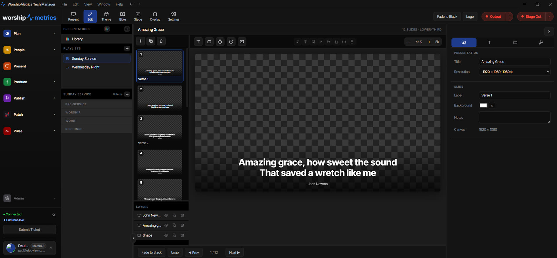Collapse the right properties panel

click(x=549, y=32)
